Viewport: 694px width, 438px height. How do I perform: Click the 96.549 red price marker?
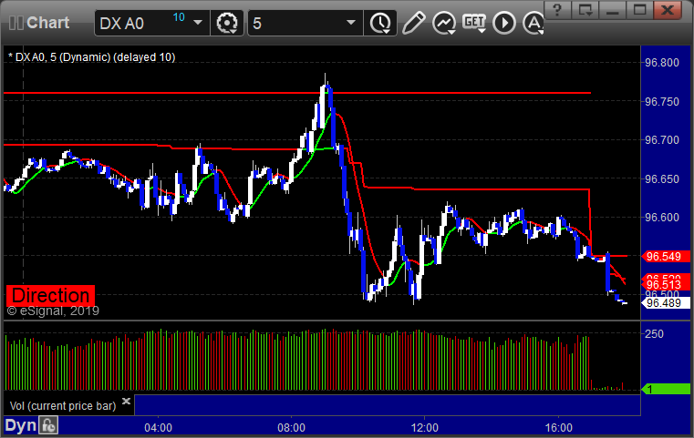pos(665,257)
